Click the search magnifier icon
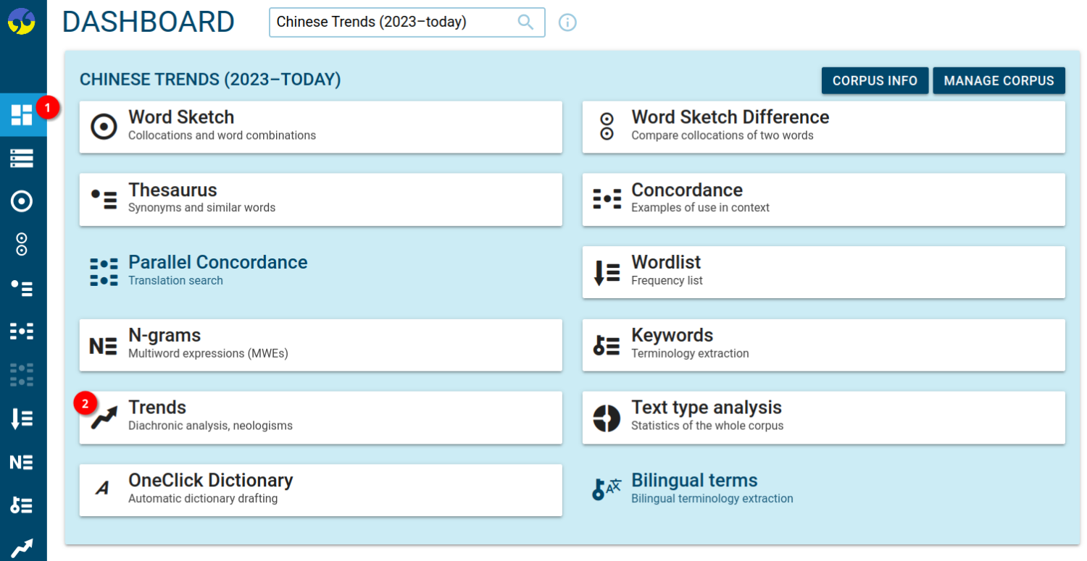Screen dimensions: 1087x561 click(x=525, y=22)
